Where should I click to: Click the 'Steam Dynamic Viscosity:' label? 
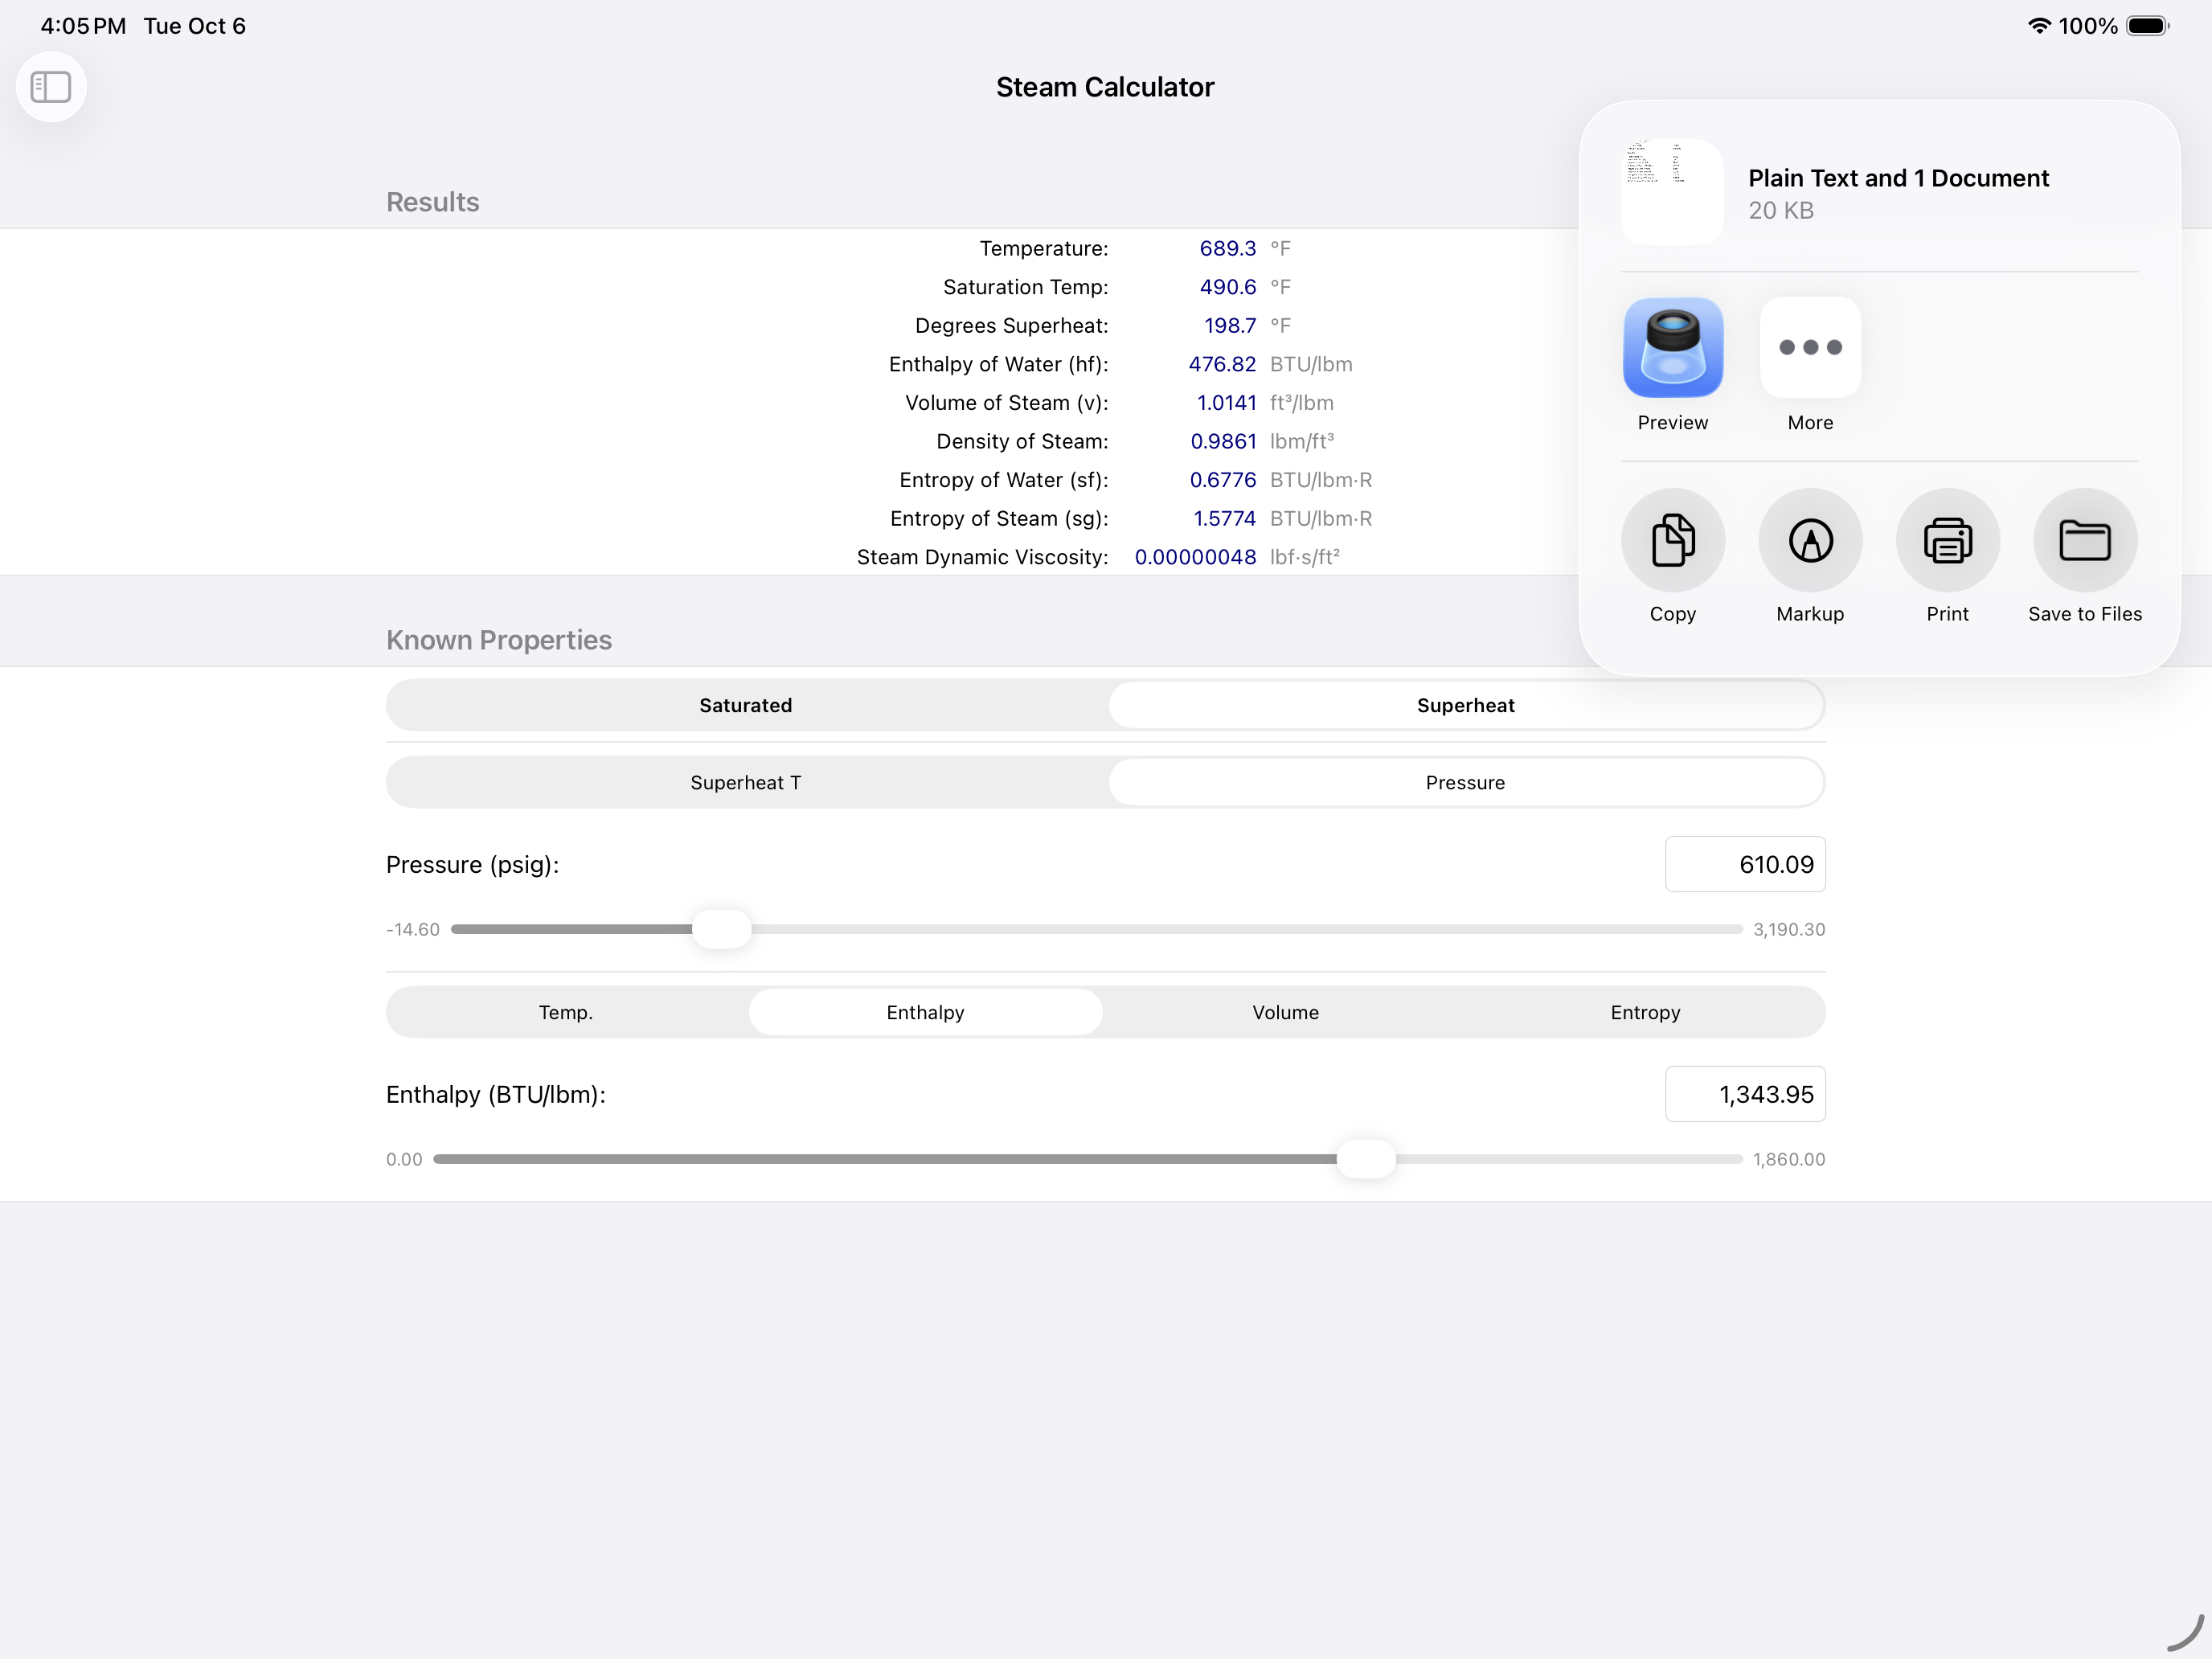click(x=982, y=557)
